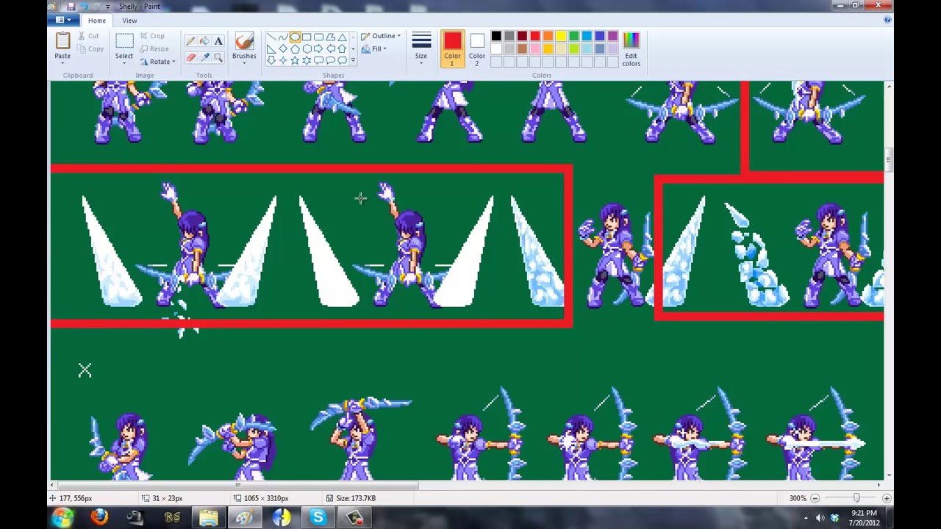Select the Color picker eyedropper tool
This screenshot has width=941, height=529.
(x=204, y=57)
